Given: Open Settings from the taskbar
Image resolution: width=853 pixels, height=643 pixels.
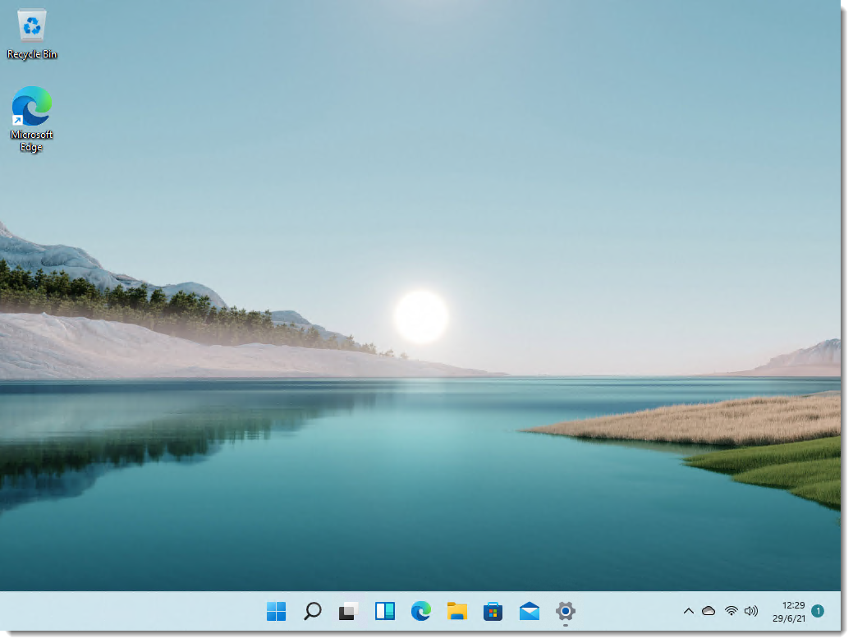Looking at the screenshot, I should tap(565, 611).
